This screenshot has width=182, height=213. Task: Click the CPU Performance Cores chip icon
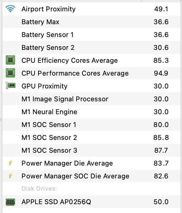coord(10,73)
